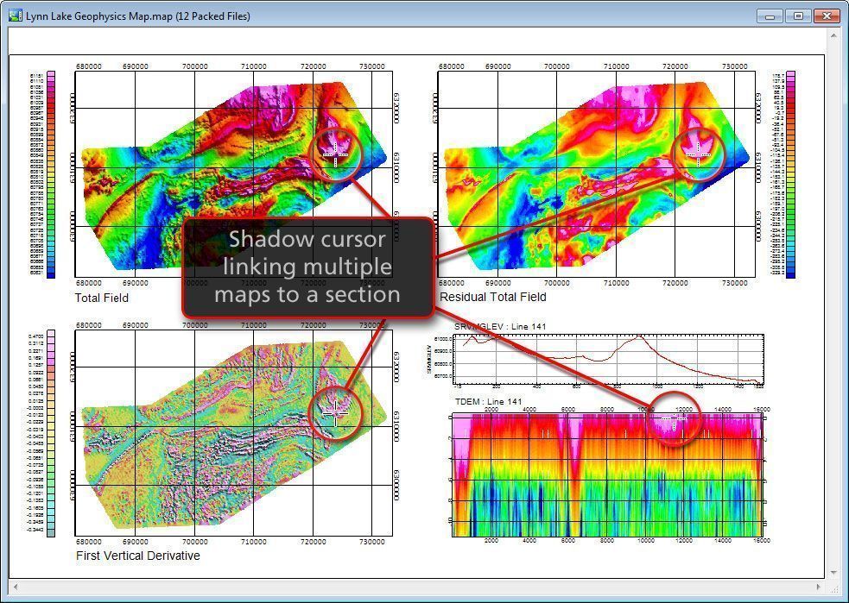The height and width of the screenshot is (603, 849).
Task: Click shadow cursor marker on TDEM section
Action: click(x=675, y=419)
